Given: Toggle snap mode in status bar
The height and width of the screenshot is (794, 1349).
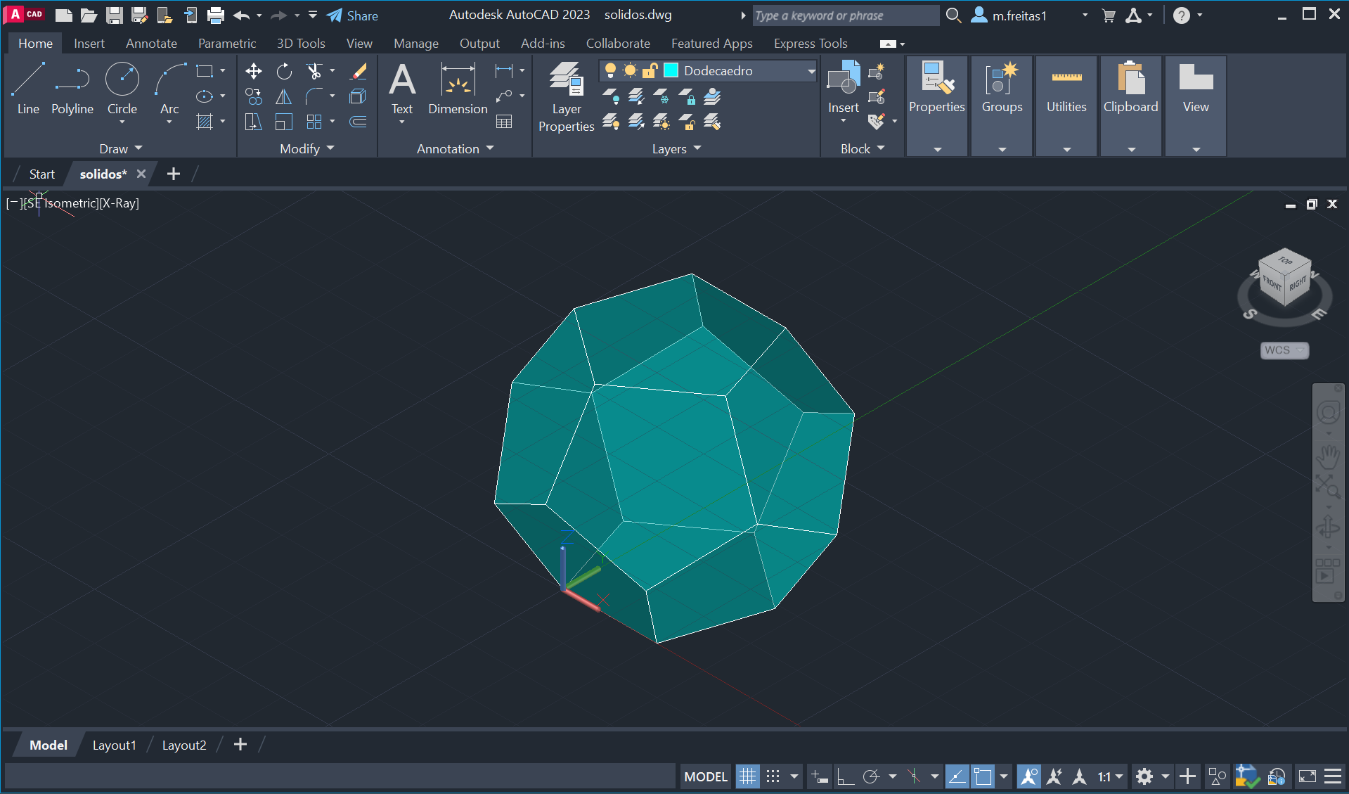Looking at the screenshot, I should pyautogui.click(x=773, y=776).
